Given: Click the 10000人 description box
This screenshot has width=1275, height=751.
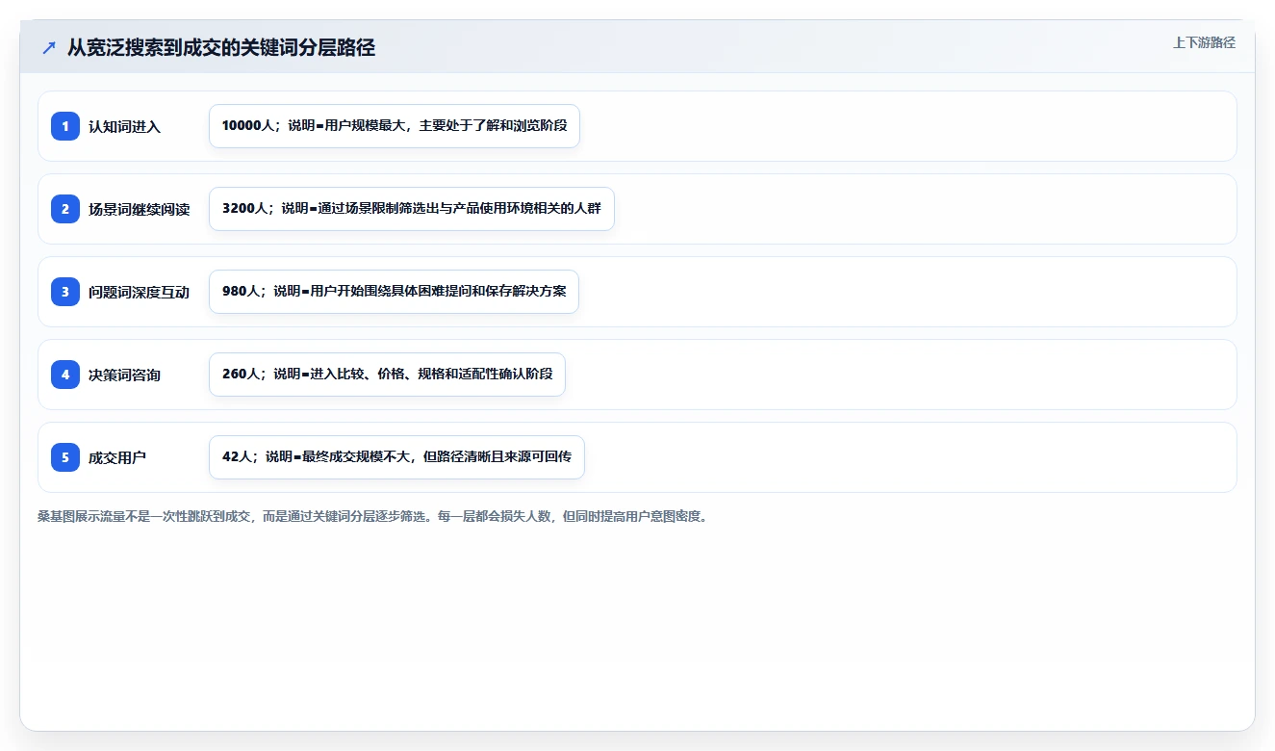Looking at the screenshot, I should click(x=395, y=126).
